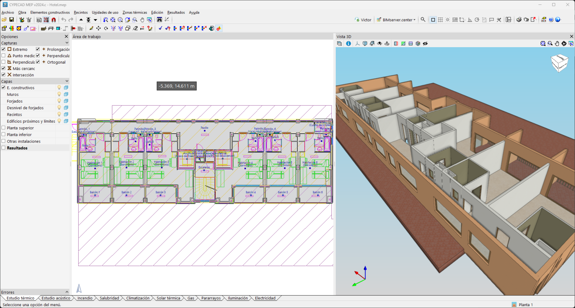Click the Victor user account button

363,20
